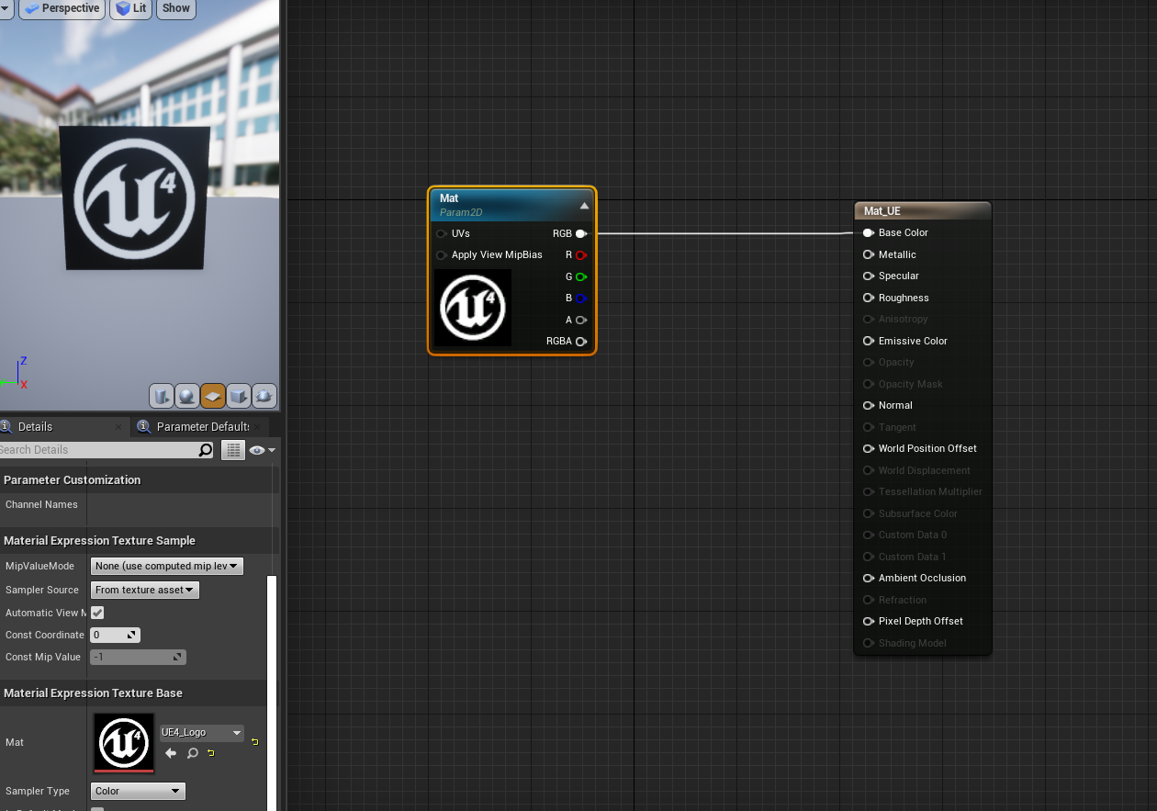Screen dimensions: 1157x811
Task: Click the Show button in the viewport
Action: 175,8
